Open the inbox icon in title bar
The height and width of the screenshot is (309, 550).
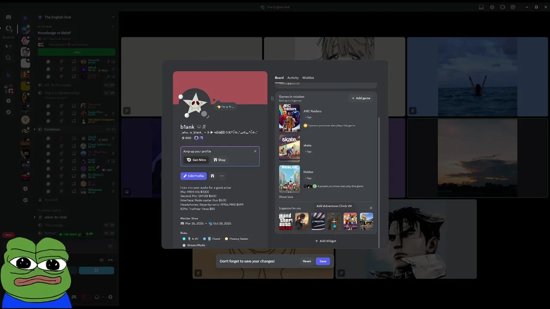point(481,7)
